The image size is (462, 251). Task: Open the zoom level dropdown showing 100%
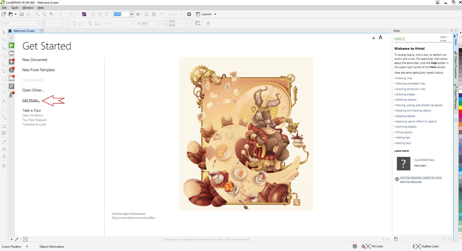pyautogui.click(x=132, y=14)
